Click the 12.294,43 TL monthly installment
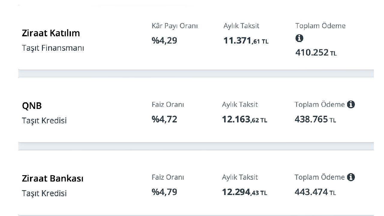Viewport: 384px width, 216px height. [244, 192]
